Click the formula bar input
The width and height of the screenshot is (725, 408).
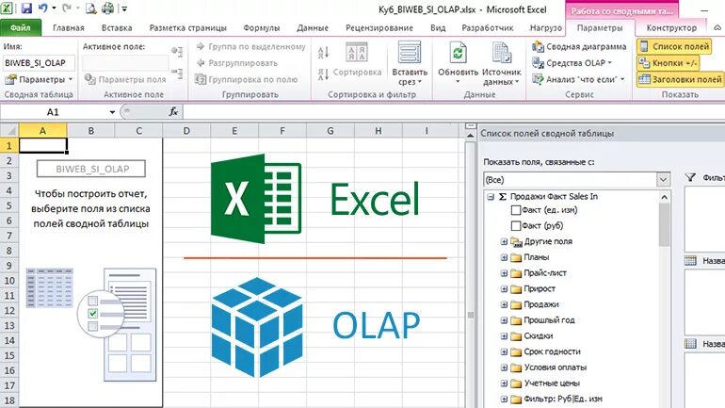click(453, 112)
